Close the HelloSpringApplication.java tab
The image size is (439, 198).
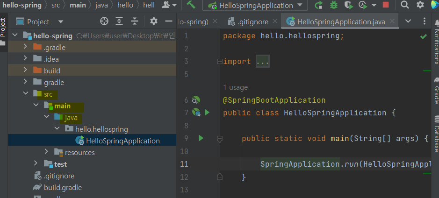point(392,21)
